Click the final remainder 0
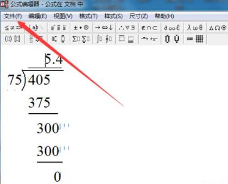Image resolution: width=228 pixels, height=184 pixels. pyautogui.click(x=57, y=177)
